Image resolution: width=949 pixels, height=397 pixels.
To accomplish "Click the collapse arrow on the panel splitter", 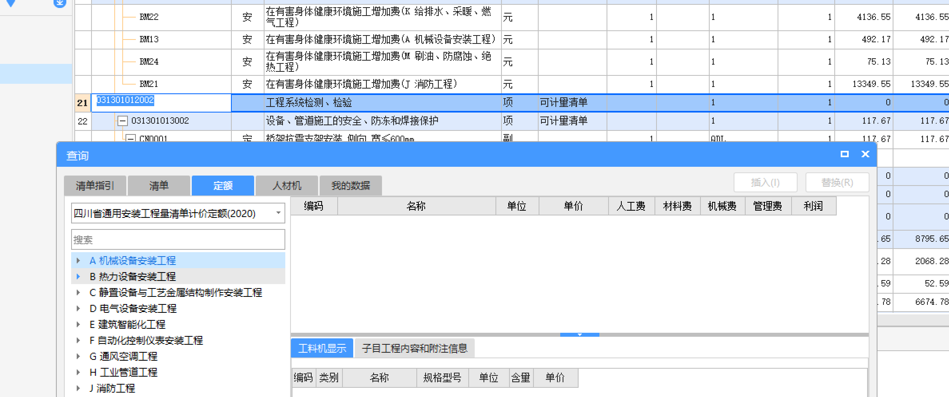I will pyautogui.click(x=579, y=335).
